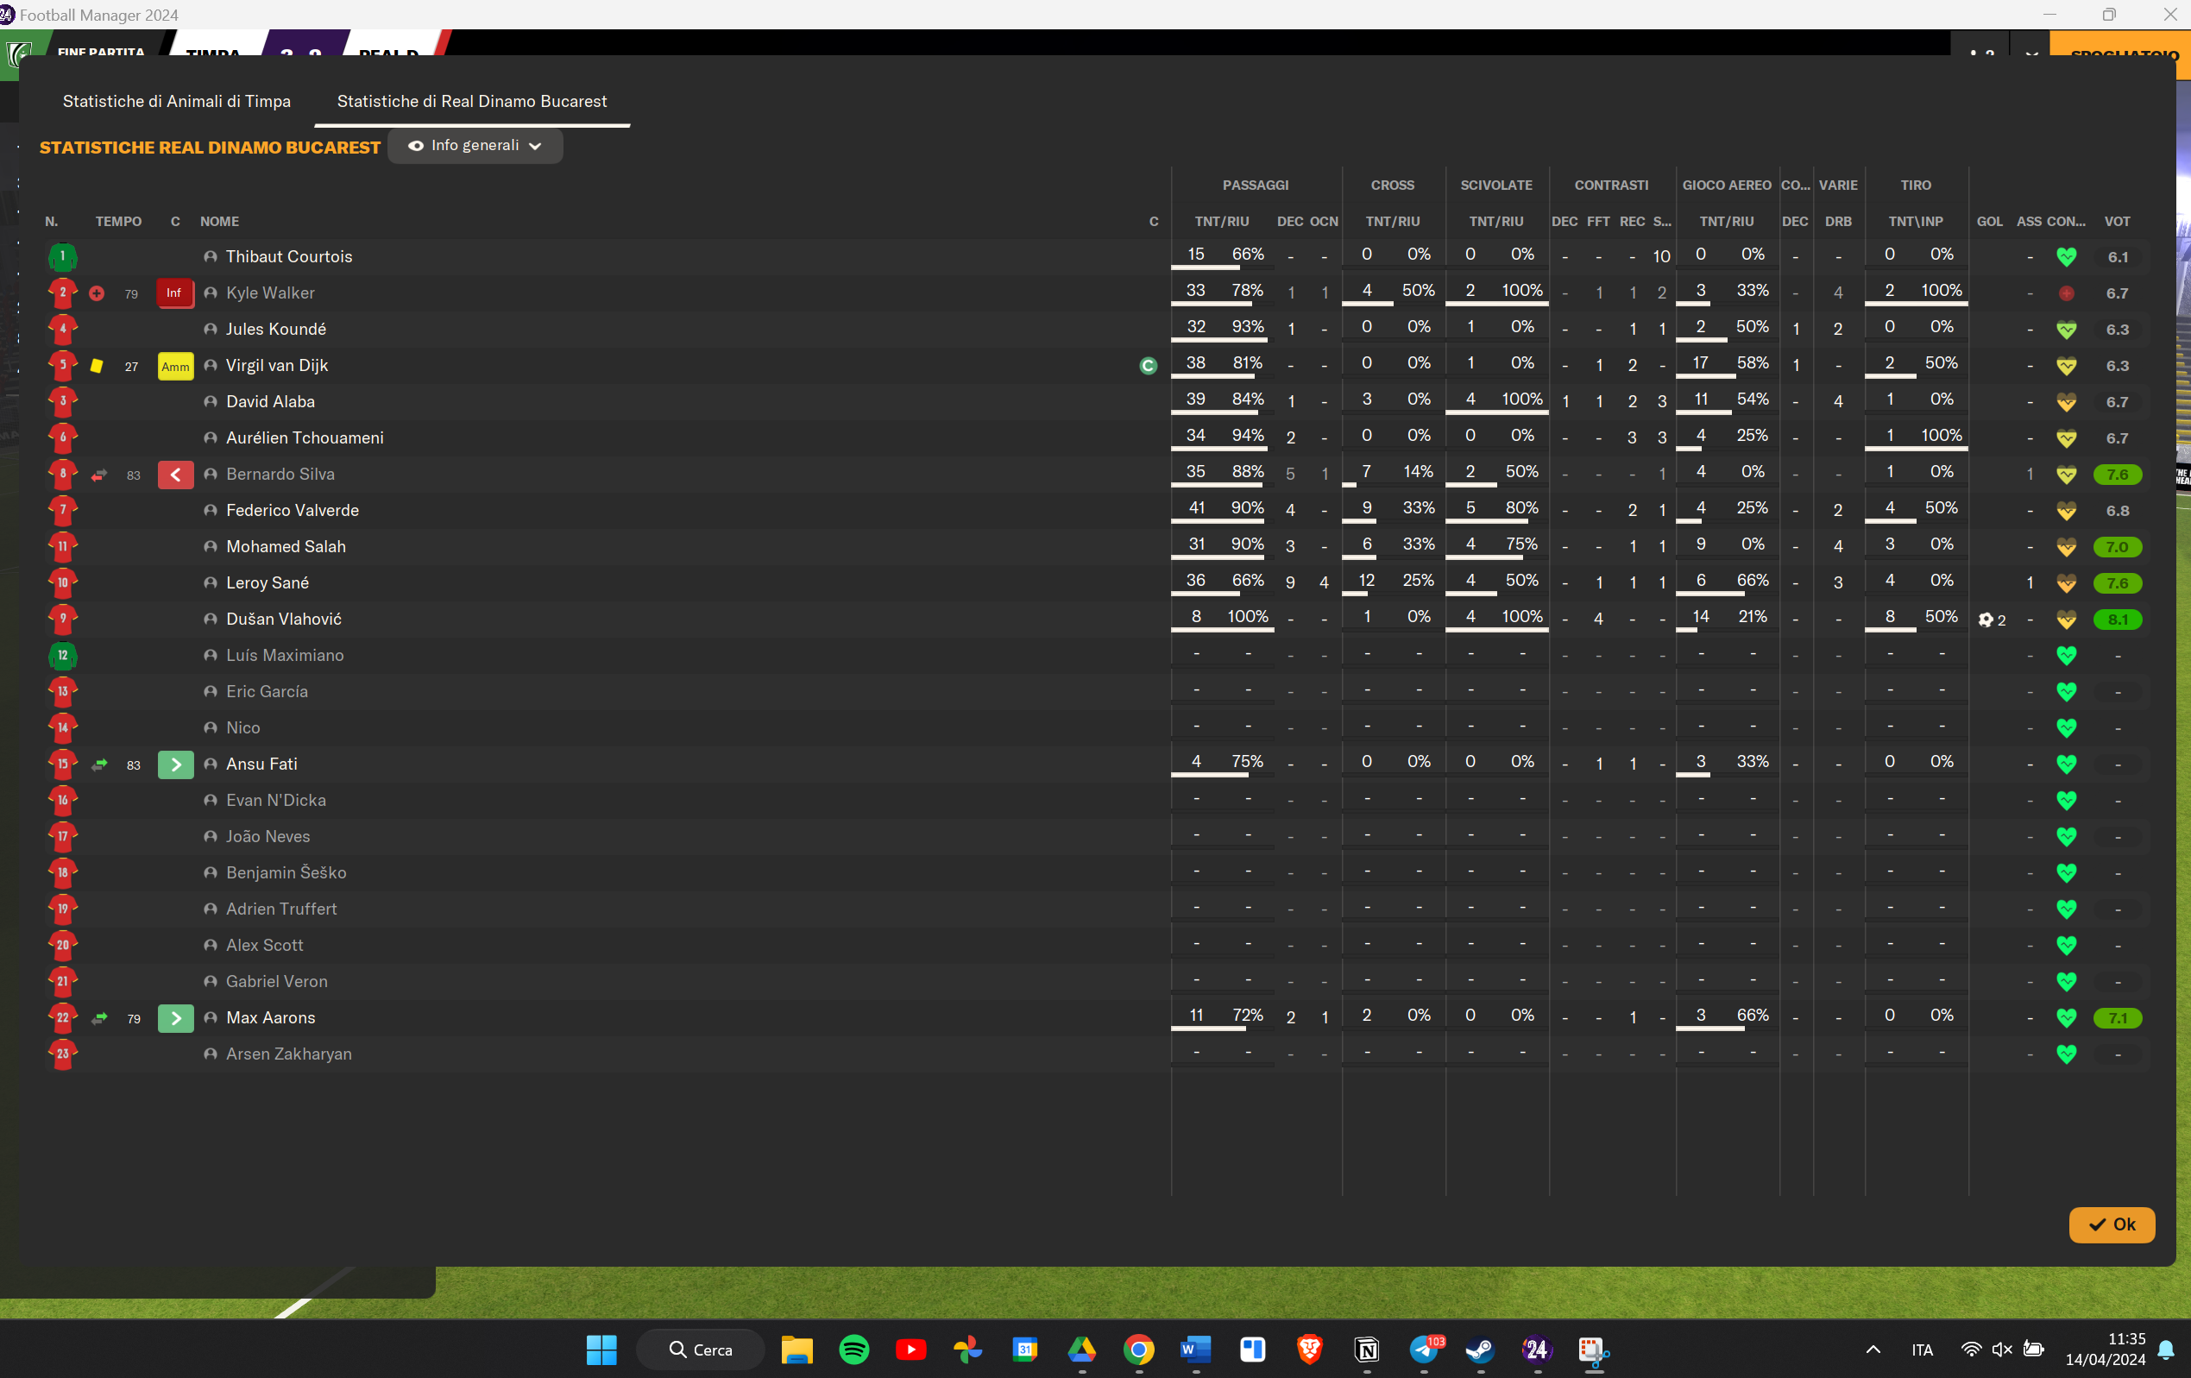Click Kyle Walker's red injured condition icon

coord(2067,293)
